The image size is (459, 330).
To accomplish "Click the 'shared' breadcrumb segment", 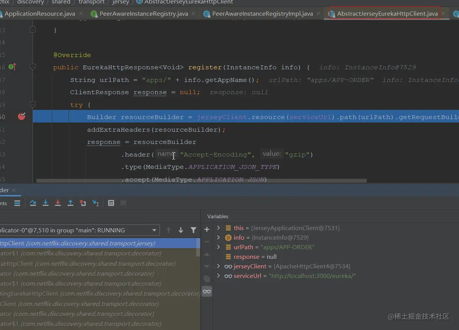I will point(61,2).
